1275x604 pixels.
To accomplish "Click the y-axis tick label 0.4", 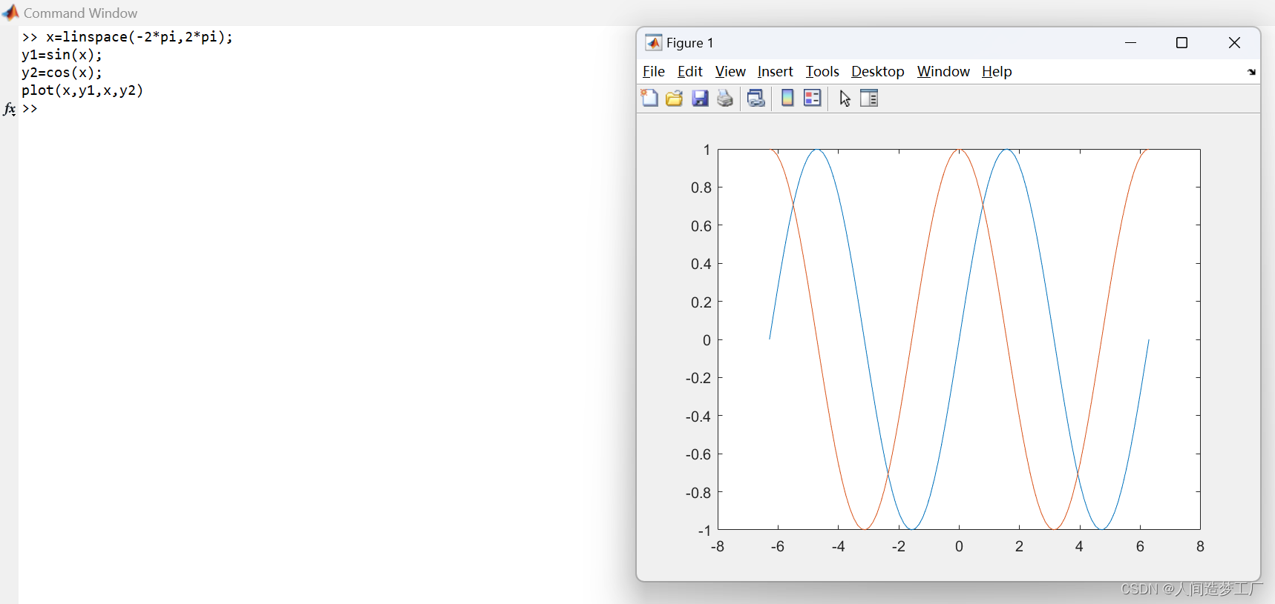I will (x=701, y=264).
